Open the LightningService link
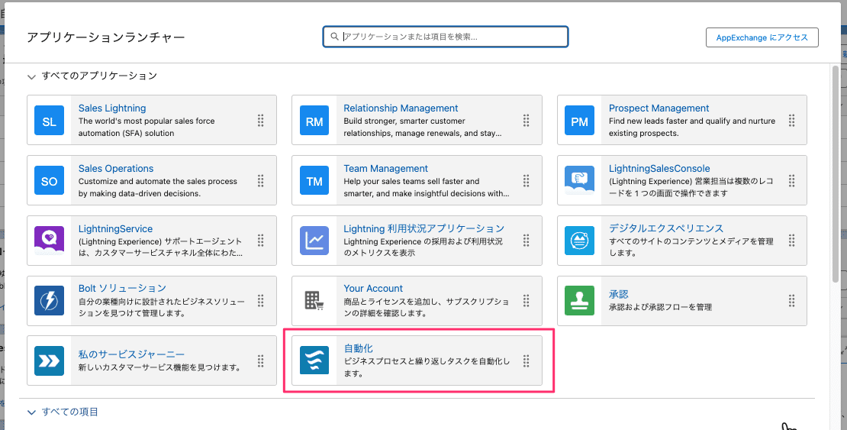Screen dimensions: 847x430 tap(115, 229)
